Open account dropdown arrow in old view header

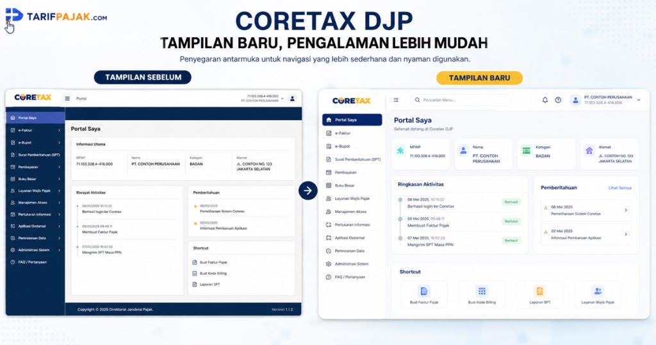click(x=283, y=98)
